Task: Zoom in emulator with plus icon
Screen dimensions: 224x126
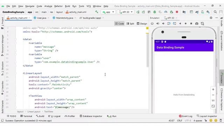Action: (213, 90)
